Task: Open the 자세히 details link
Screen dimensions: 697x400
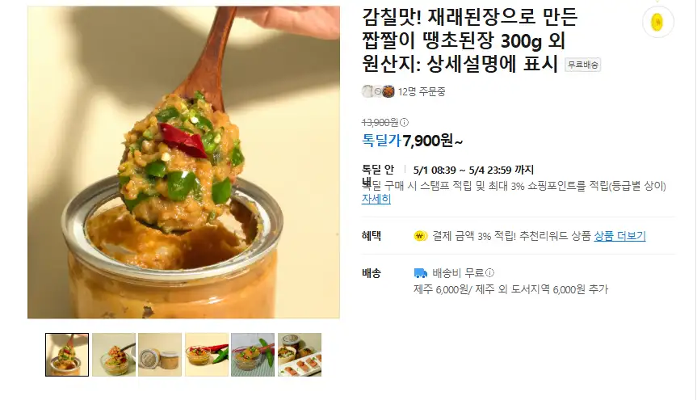Action: pyautogui.click(x=376, y=199)
